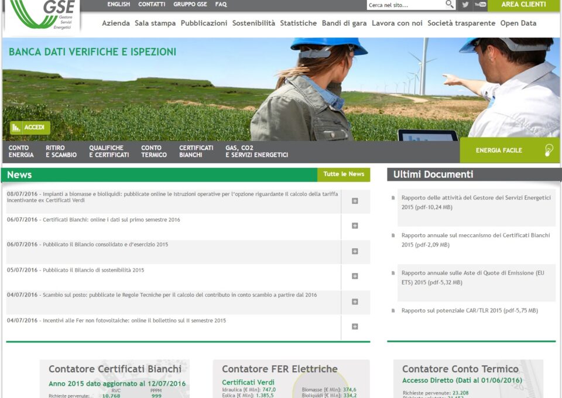Open the Lavora con noi menu
Screen dimensions: 562x398
(x=397, y=23)
